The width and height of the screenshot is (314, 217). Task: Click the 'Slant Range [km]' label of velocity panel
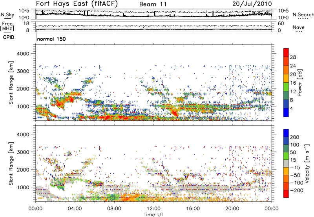coord(11,163)
